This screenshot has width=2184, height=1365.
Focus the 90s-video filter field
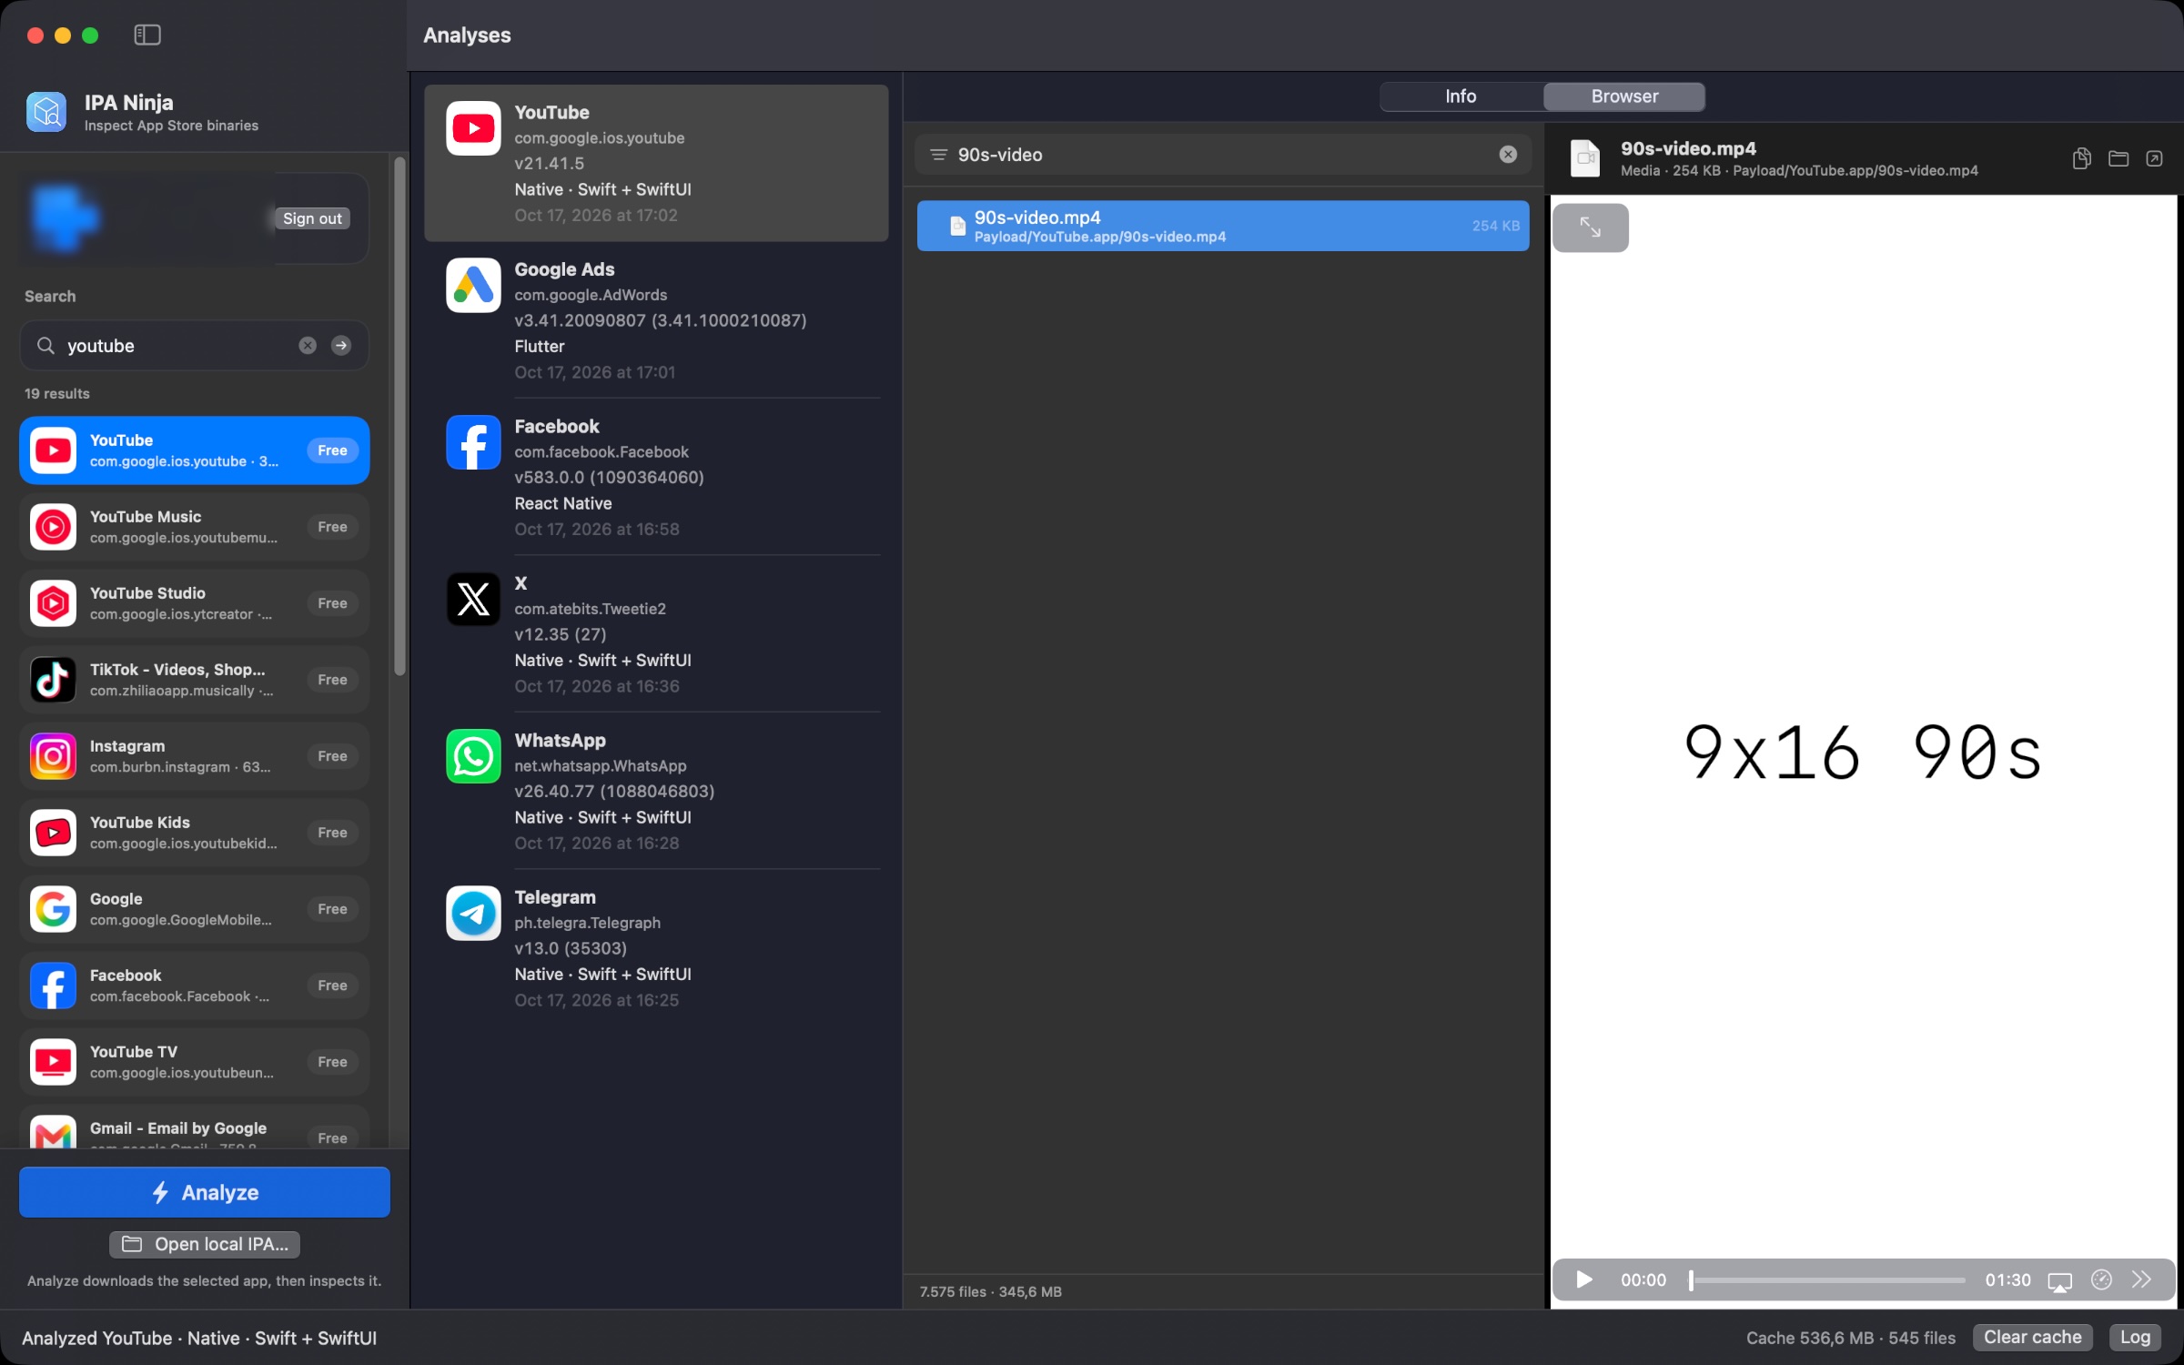click(x=1223, y=155)
